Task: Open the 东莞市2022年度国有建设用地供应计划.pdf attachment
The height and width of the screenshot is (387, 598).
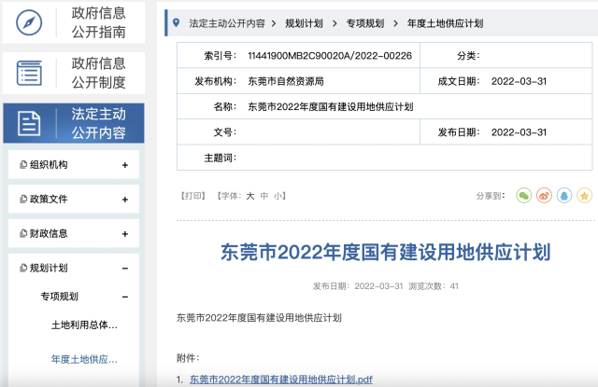Action: [280, 380]
